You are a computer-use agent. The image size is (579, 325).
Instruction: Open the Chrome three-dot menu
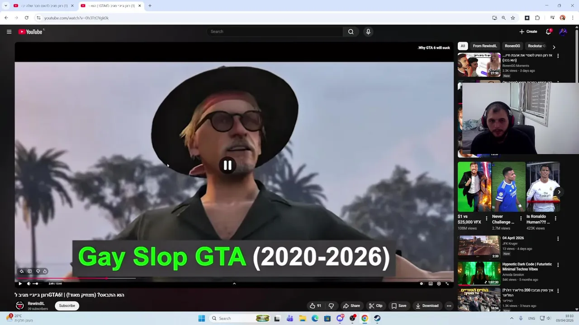573,18
